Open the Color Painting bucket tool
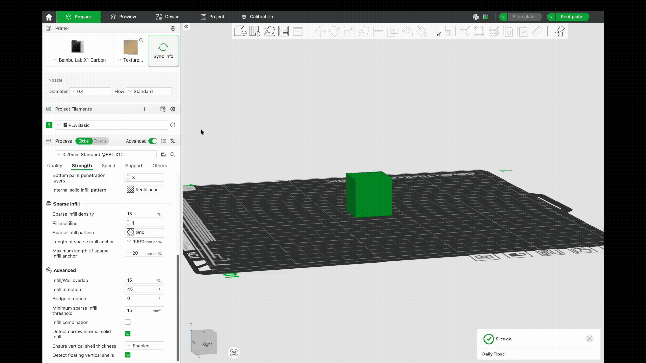 tap(422, 31)
